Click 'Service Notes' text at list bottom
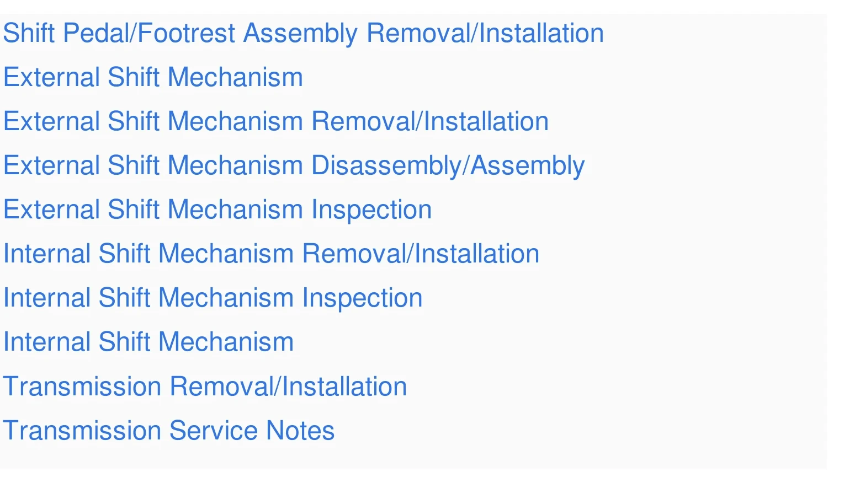 (x=252, y=431)
